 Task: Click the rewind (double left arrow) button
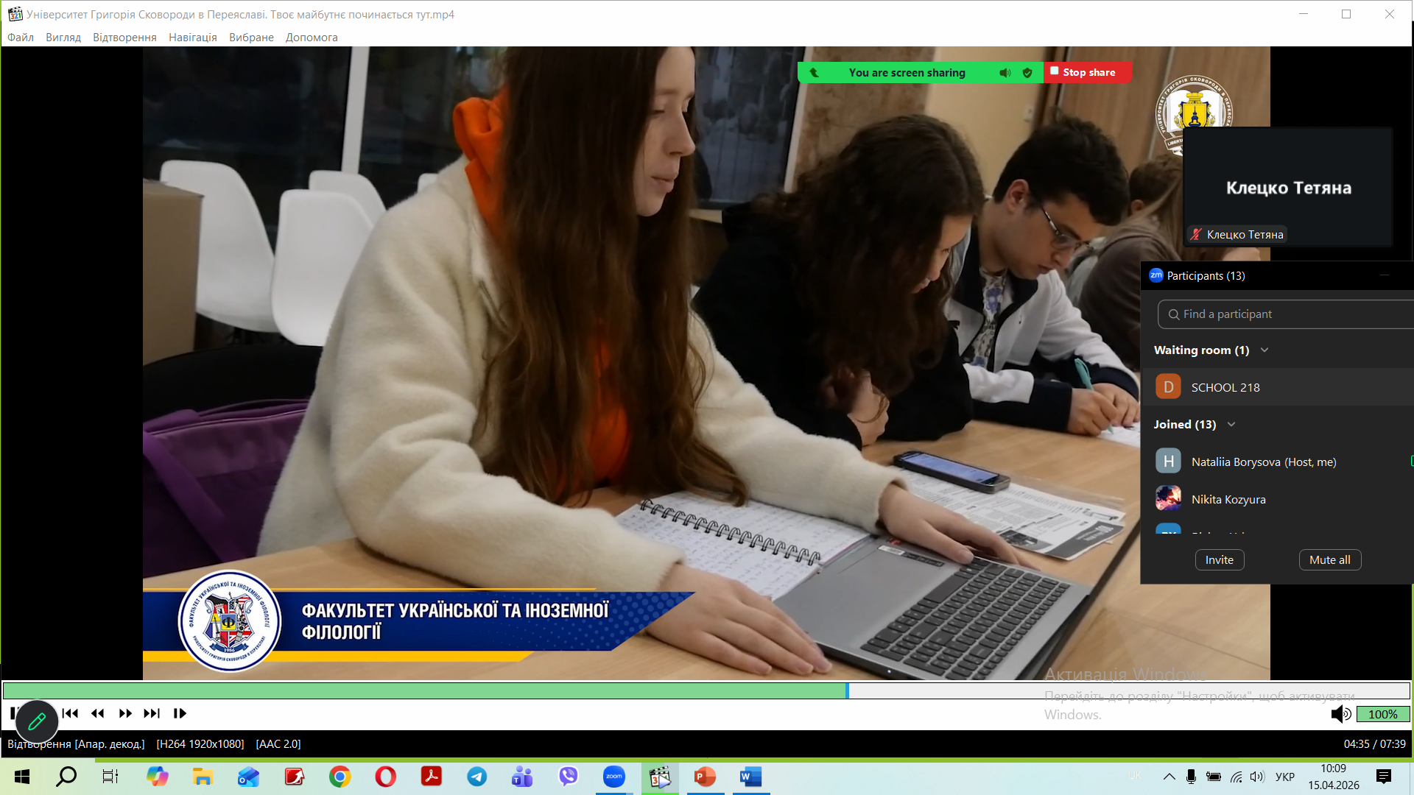coord(97,713)
